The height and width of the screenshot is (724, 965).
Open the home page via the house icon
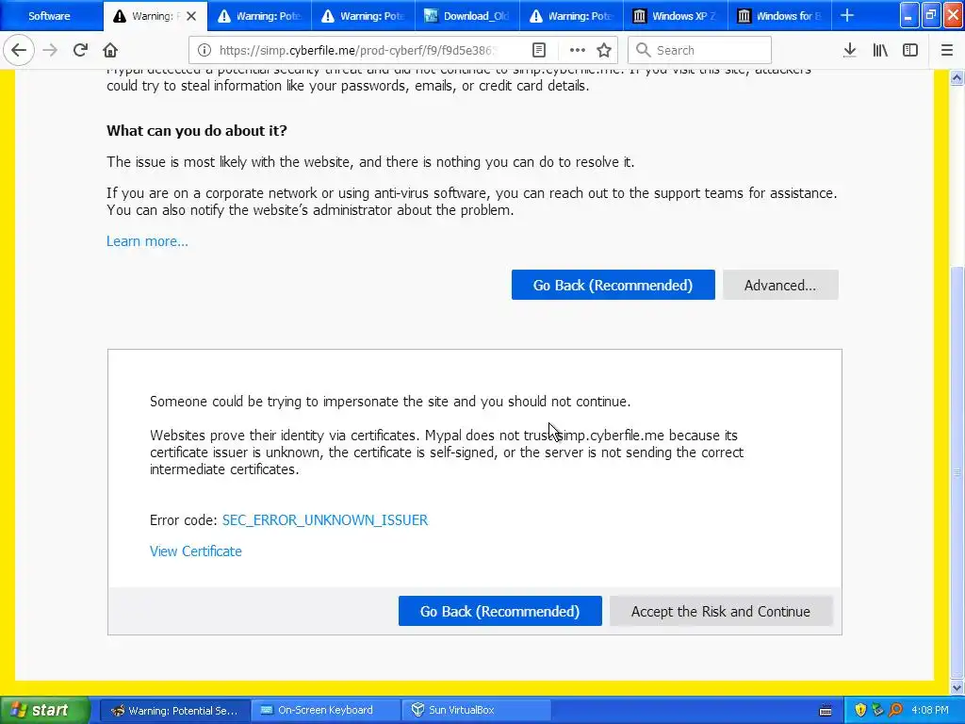110,50
